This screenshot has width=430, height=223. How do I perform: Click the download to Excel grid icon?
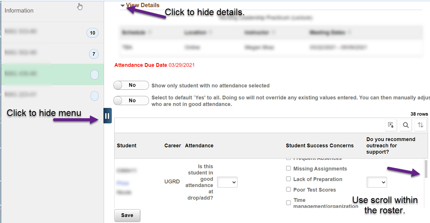coord(391,125)
